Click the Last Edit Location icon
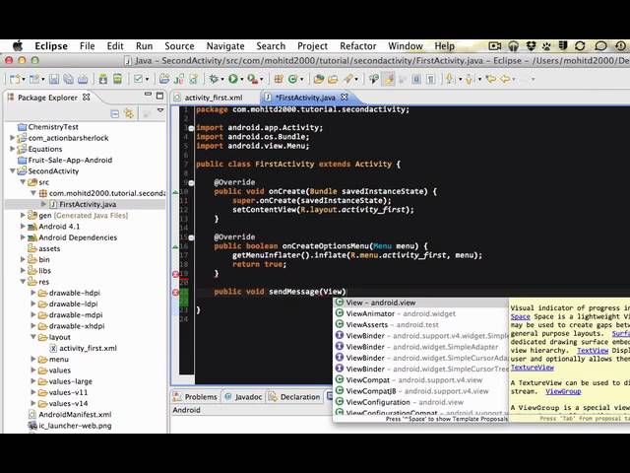630x473 pixels. [490, 79]
